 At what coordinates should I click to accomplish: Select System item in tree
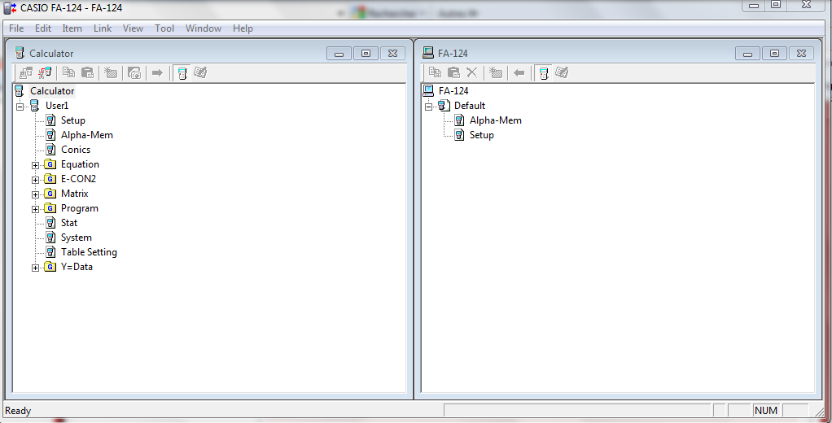76,238
